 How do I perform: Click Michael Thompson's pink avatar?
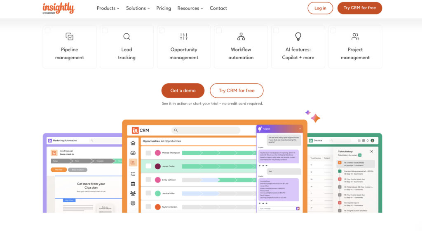[158, 153]
